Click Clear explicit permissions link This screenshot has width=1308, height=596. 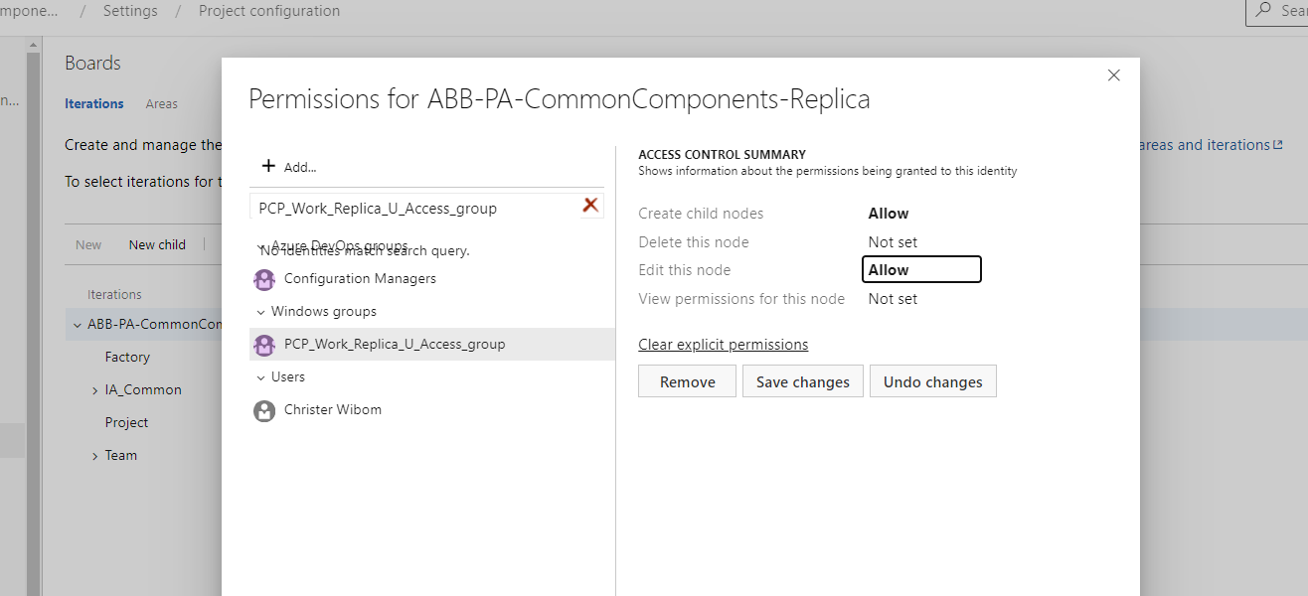pos(724,345)
